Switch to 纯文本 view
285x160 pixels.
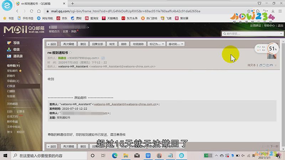252,65
